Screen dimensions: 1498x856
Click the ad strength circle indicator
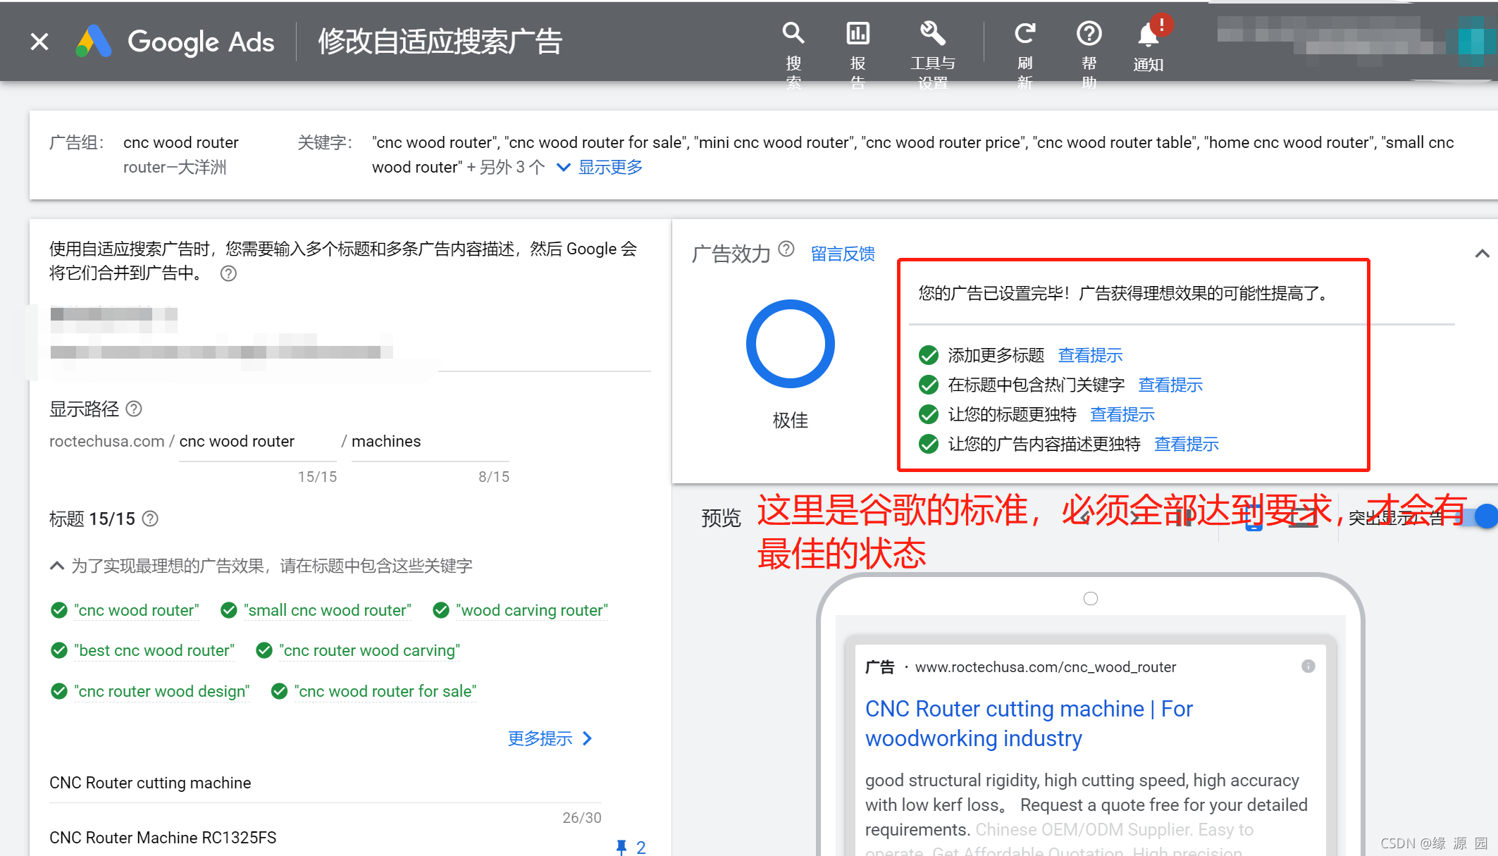(x=790, y=344)
